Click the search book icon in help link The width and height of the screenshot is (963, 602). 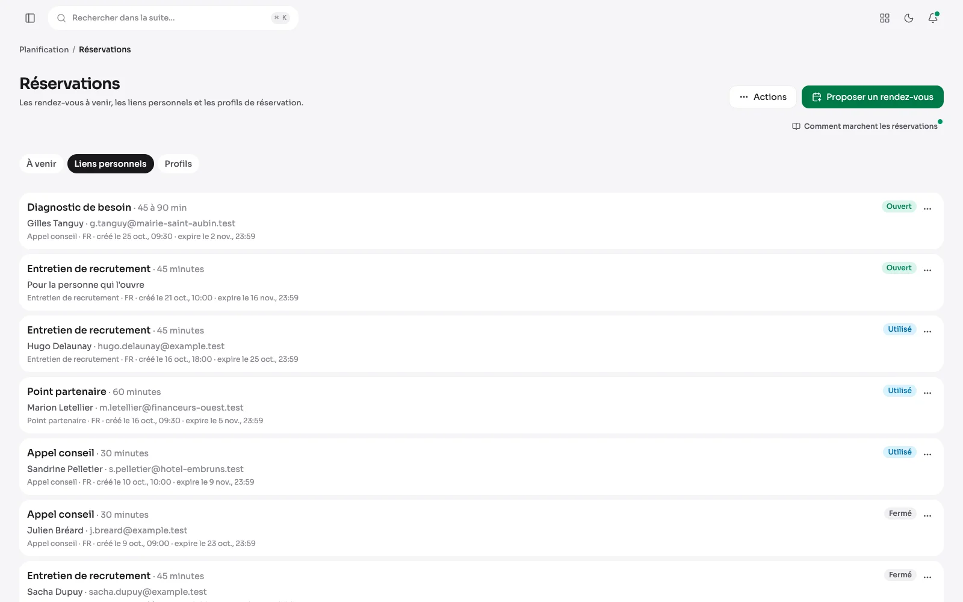click(x=796, y=126)
